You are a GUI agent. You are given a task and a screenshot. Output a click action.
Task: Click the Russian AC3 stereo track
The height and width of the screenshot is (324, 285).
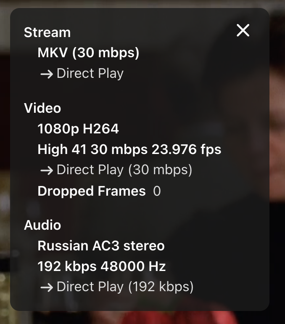(x=101, y=246)
